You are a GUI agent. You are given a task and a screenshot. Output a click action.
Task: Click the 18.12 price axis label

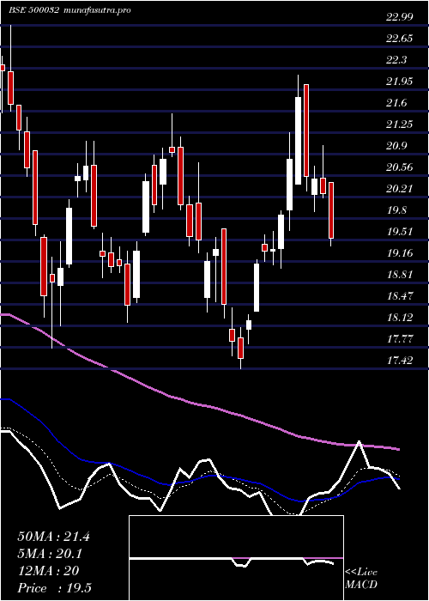(x=399, y=318)
